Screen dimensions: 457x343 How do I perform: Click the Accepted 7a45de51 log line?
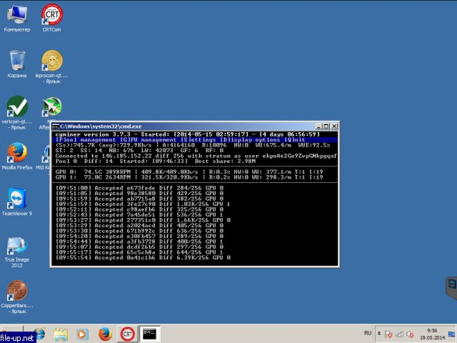tap(140, 214)
